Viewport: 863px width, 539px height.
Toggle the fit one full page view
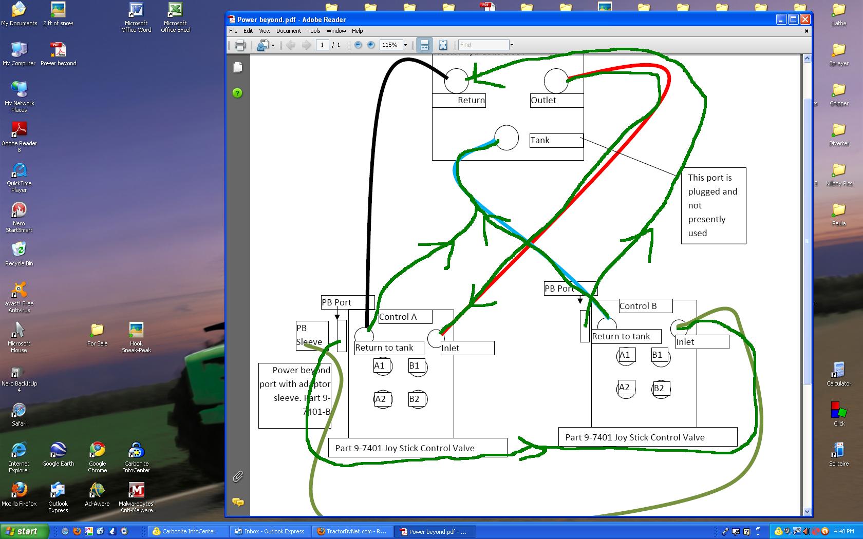pos(443,45)
